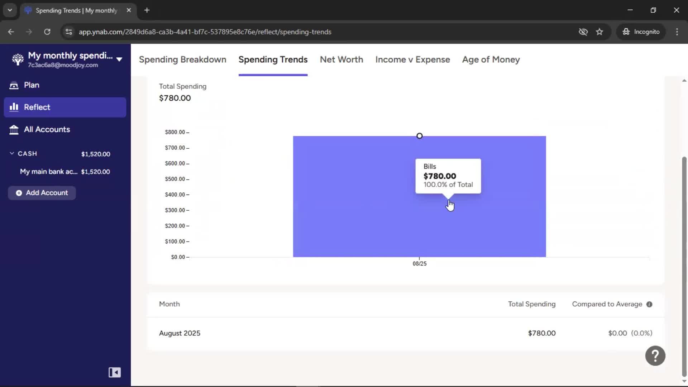This screenshot has height=387, width=688.
Task: Open the help question mark button
Action: pyautogui.click(x=655, y=356)
